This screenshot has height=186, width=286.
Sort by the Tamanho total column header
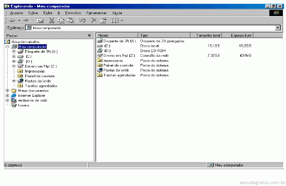tap(206, 35)
